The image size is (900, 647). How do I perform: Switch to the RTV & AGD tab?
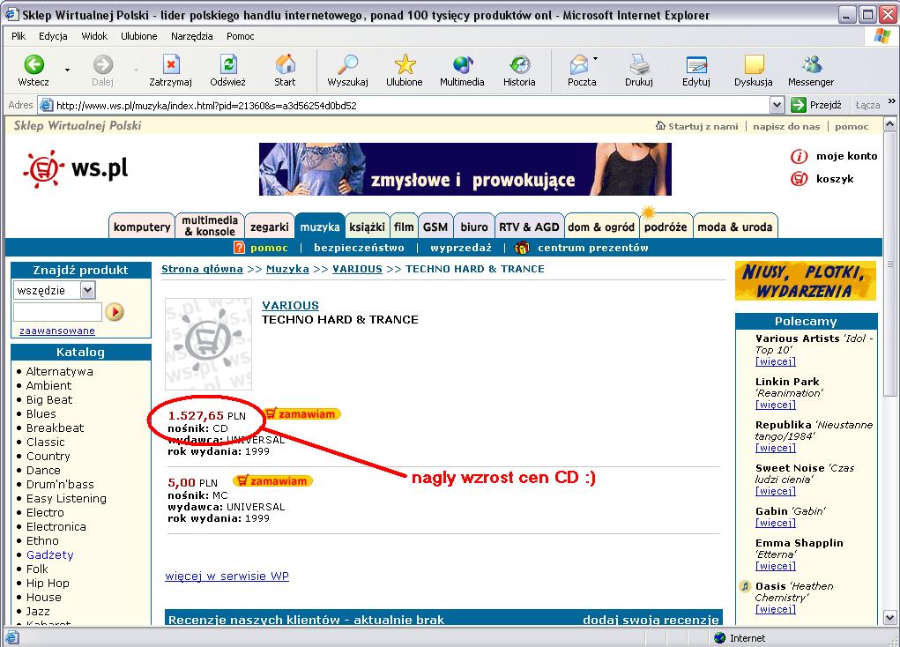[x=529, y=227]
